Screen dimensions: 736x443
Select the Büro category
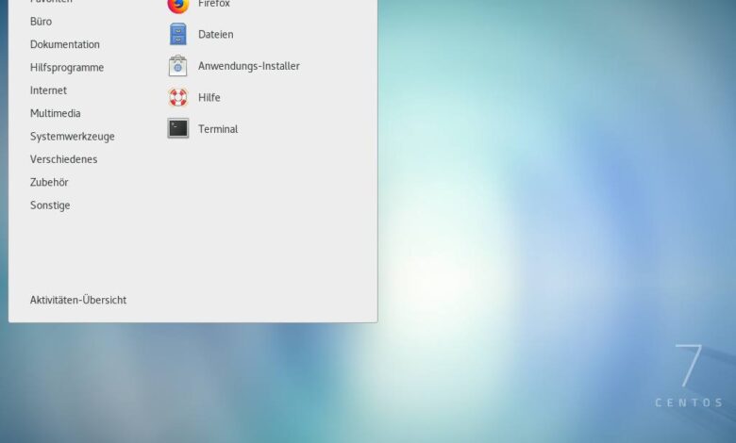pyautogui.click(x=41, y=22)
